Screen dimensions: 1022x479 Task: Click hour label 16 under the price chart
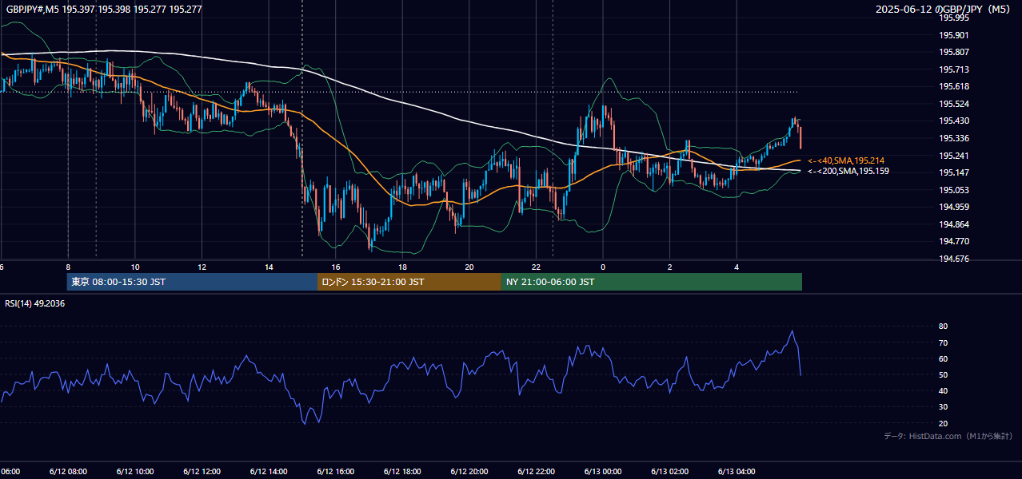point(336,267)
